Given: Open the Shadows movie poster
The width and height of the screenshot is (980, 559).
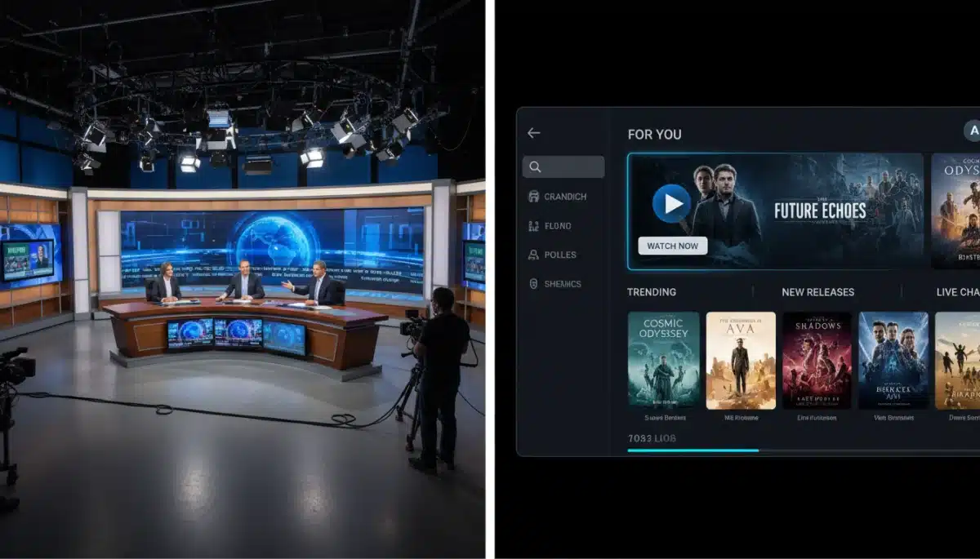Looking at the screenshot, I should 817,360.
